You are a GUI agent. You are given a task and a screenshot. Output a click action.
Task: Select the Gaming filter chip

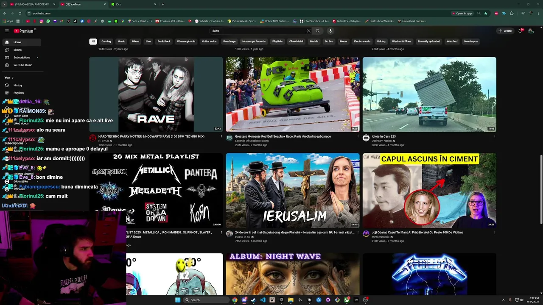tap(106, 42)
